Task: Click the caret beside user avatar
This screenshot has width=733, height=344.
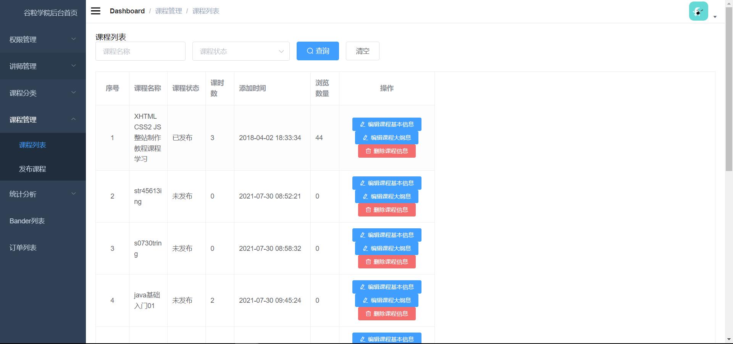Action: [715, 17]
